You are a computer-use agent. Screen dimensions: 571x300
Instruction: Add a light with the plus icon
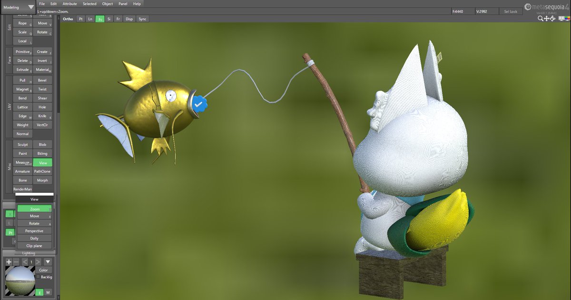coord(9,262)
